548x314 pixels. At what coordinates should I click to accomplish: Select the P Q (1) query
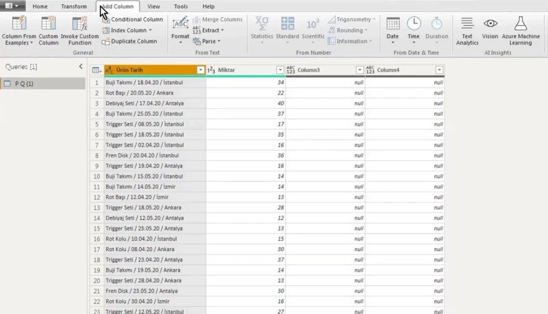click(x=43, y=83)
